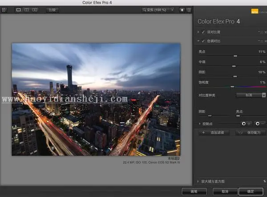Screen dimensions: 267x197
Task: Expand the 淡对比度 filter section
Action: click(198, 32)
